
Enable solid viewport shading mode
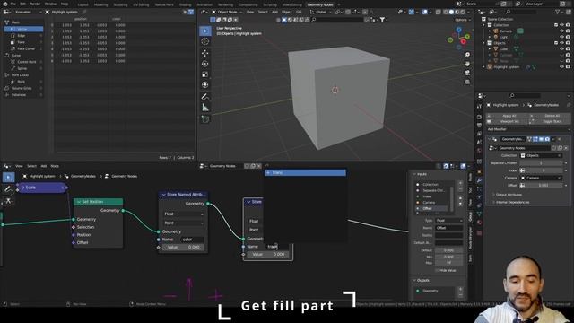pos(451,12)
